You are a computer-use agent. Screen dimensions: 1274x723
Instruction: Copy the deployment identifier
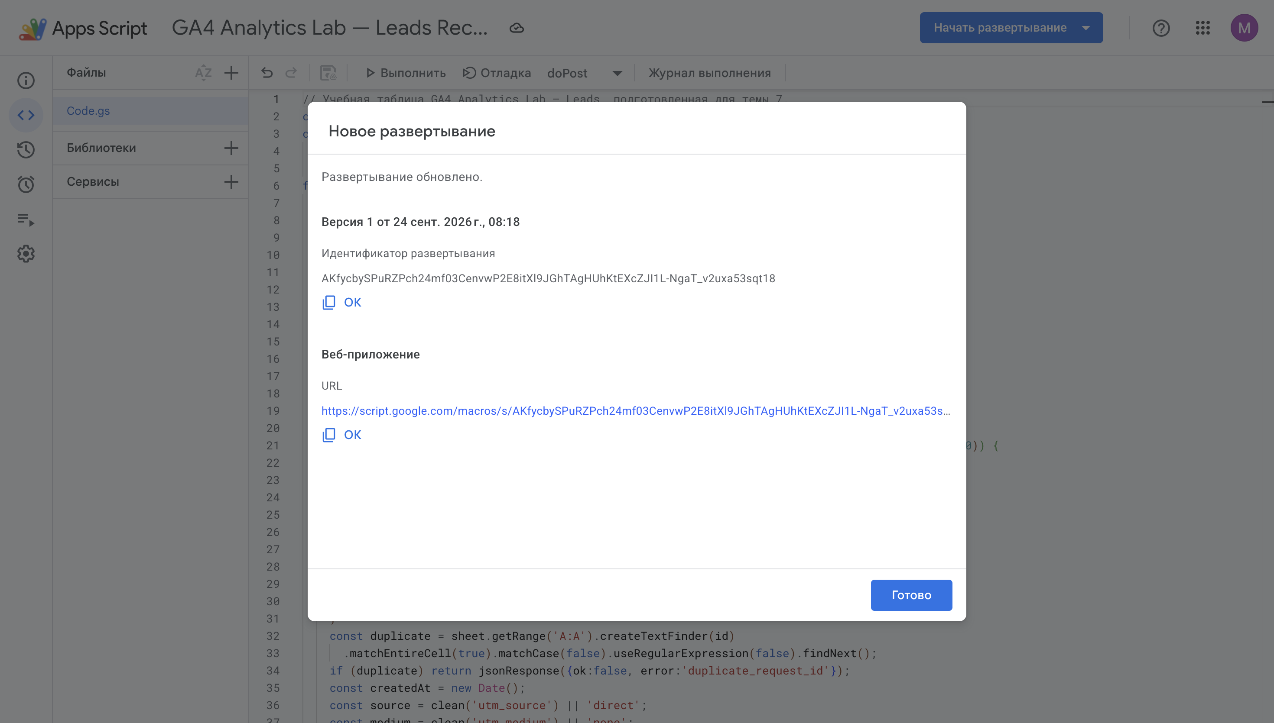tap(342, 302)
